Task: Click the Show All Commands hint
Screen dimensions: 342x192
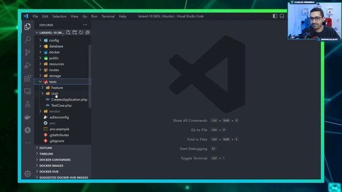Action: pos(190,121)
